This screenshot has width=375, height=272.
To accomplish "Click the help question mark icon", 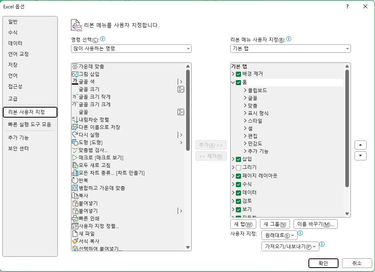I will 347,6.
